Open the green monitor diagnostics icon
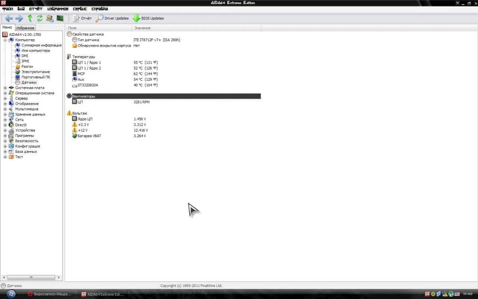 click(60, 18)
